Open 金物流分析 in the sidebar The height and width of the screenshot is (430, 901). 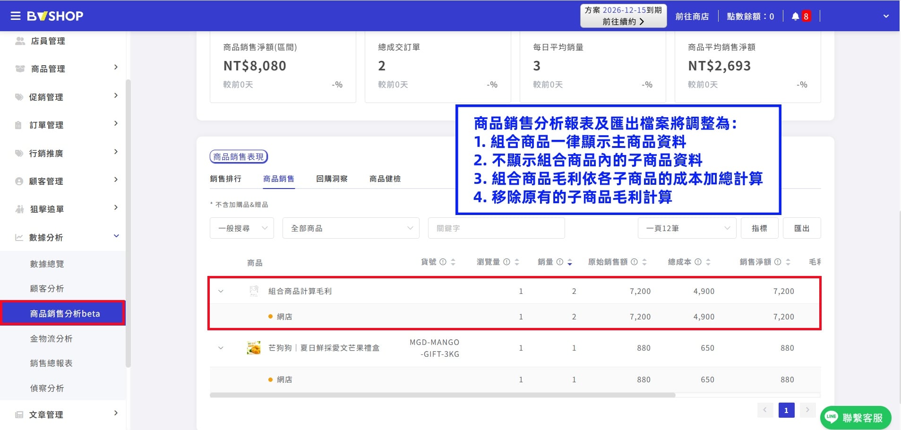[x=51, y=338]
